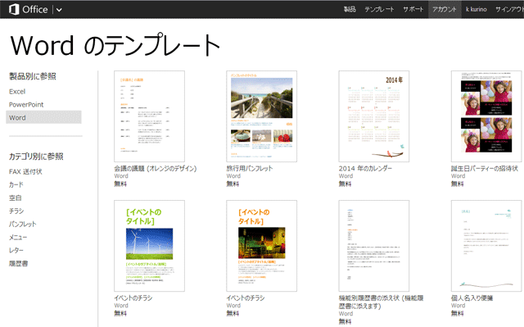The image size is (524, 327).
Task: Click the 機能別履歴書の添え状 title link
Action: (x=381, y=302)
